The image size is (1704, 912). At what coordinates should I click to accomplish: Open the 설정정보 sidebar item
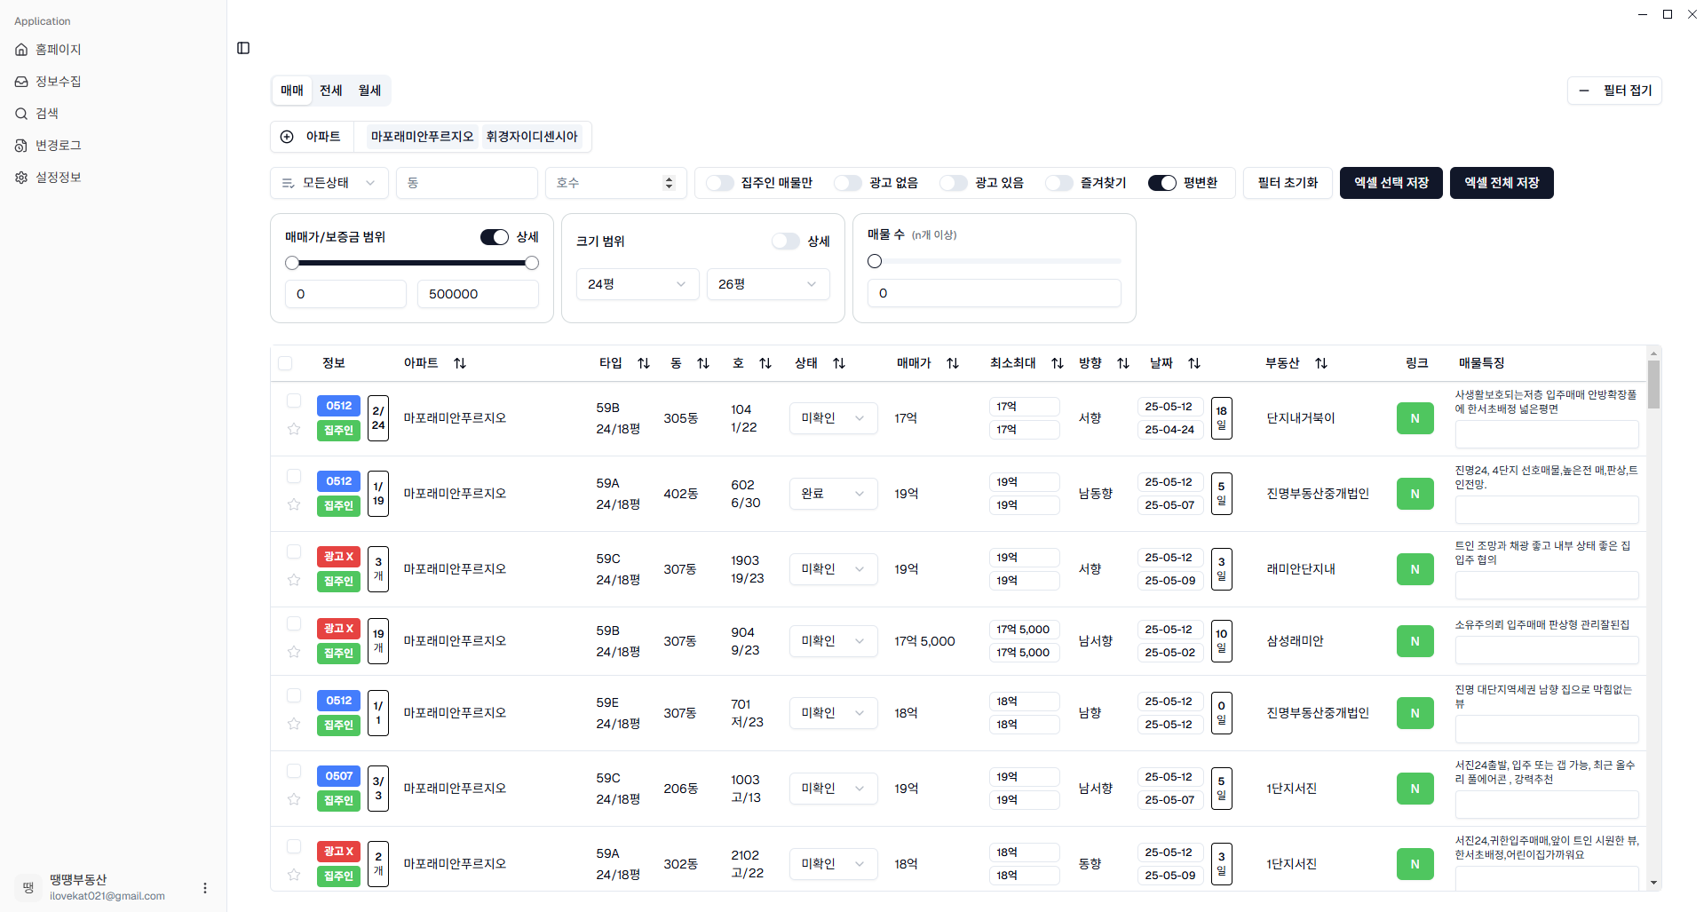pyautogui.click(x=113, y=178)
